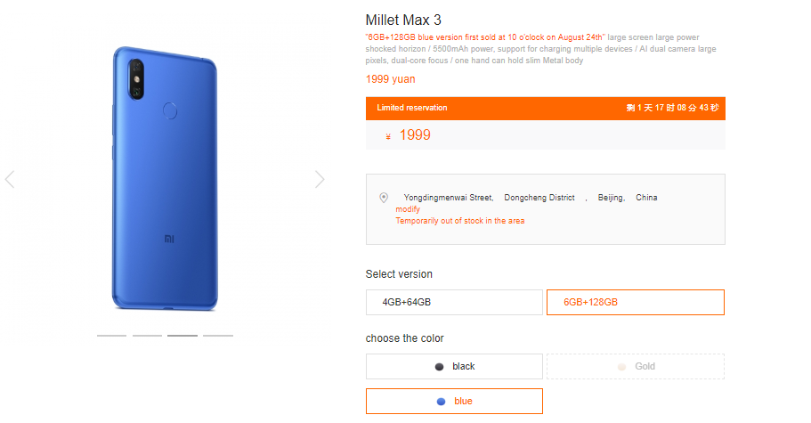The height and width of the screenshot is (423, 811).
Task: Click the next image right arrow
Action: [x=320, y=179]
